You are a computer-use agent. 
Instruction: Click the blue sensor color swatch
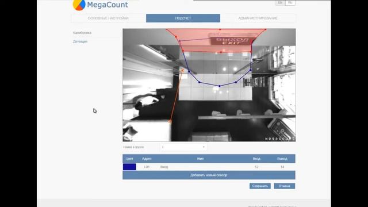(129, 167)
